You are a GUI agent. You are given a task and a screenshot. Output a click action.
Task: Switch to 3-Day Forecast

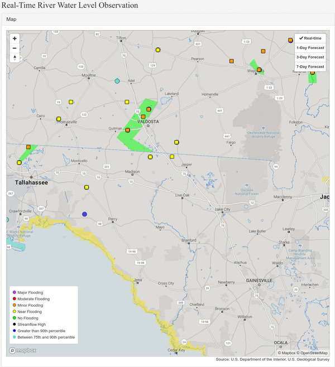point(310,57)
